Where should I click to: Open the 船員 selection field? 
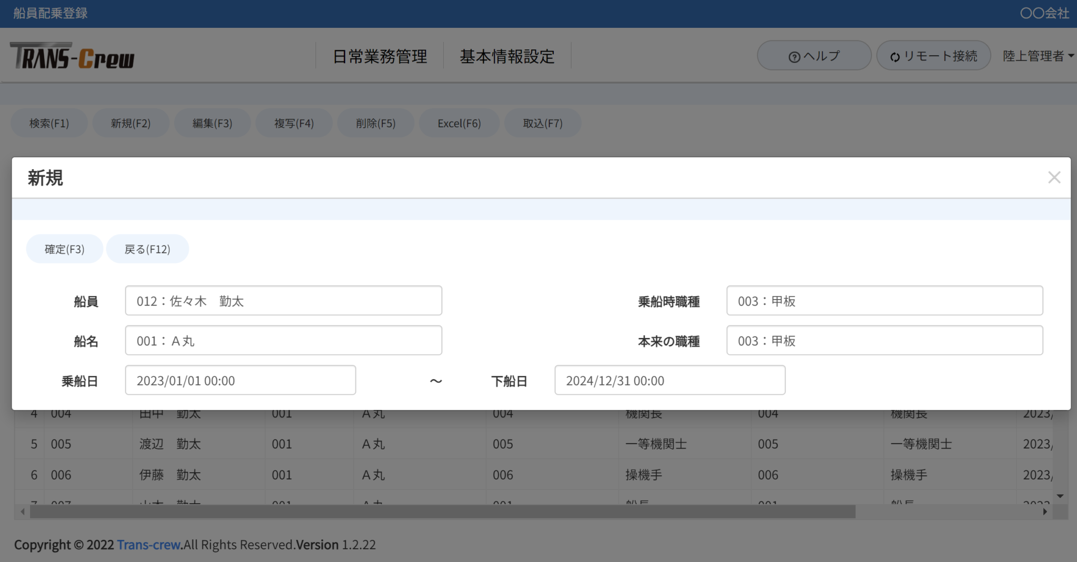click(x=283, y=301)
